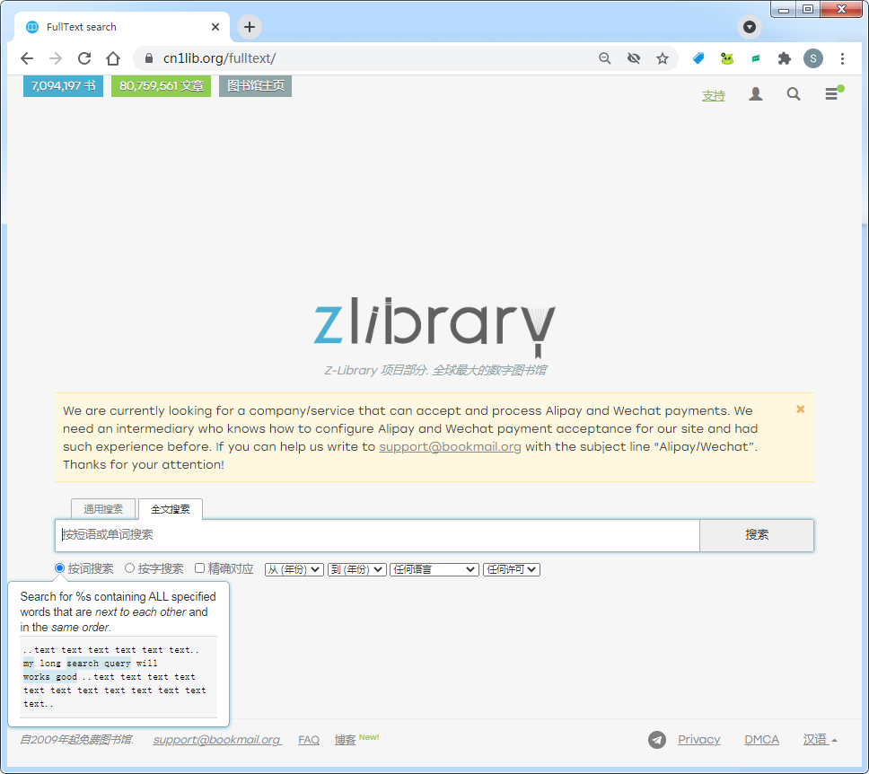The height and width of the screenshot is (774, 869).
Task: Open the 博客 blog link
Action: pyautogui.click(x=346, y=740)
